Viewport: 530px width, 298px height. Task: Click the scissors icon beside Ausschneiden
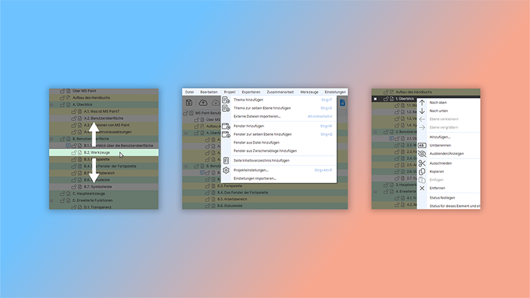pyautogui.click(x=422, y=163)
